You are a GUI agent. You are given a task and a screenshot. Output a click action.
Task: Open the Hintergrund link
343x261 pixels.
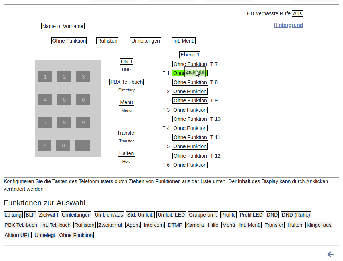pos(288,25)
